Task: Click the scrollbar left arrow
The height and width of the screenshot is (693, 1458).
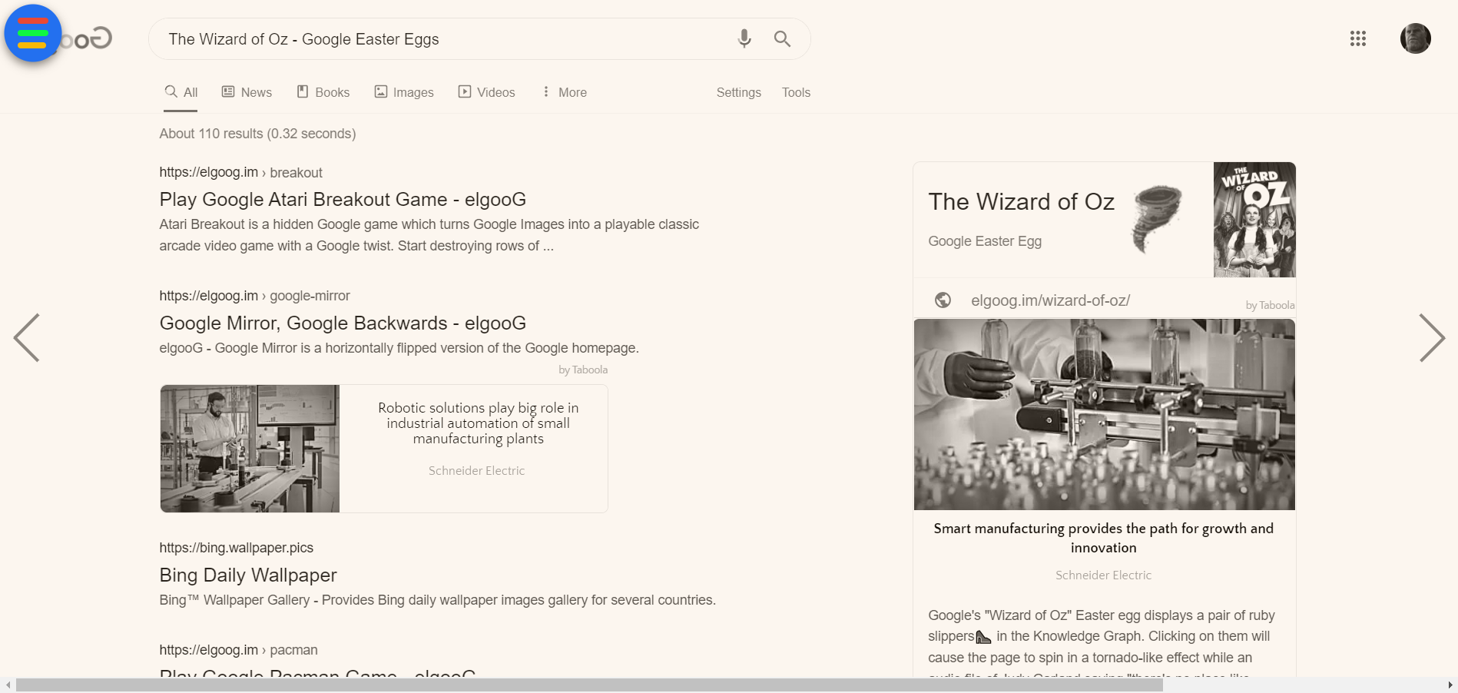Action: pyautogui.click(x=8, y=685)
